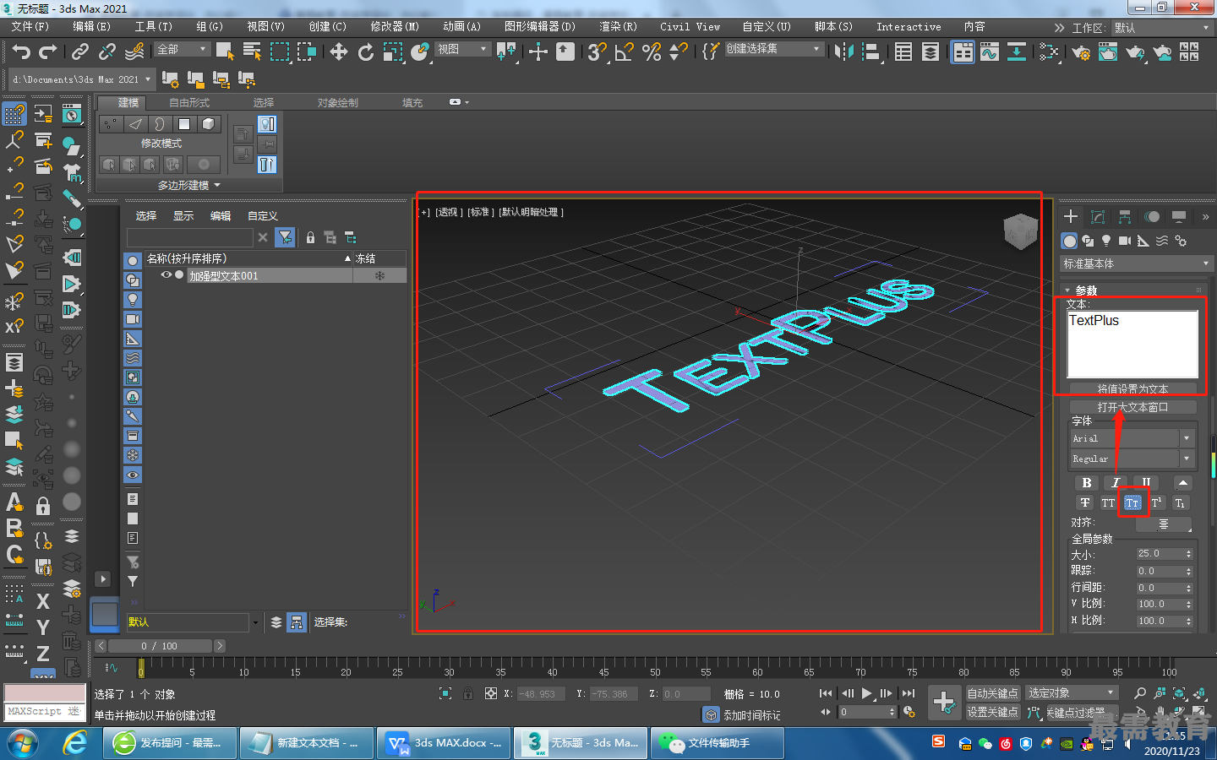The width and height of the screenshot is (1217, 760).
Task: Toggle small caps Tт formatting
Action: pos(1132,502)
